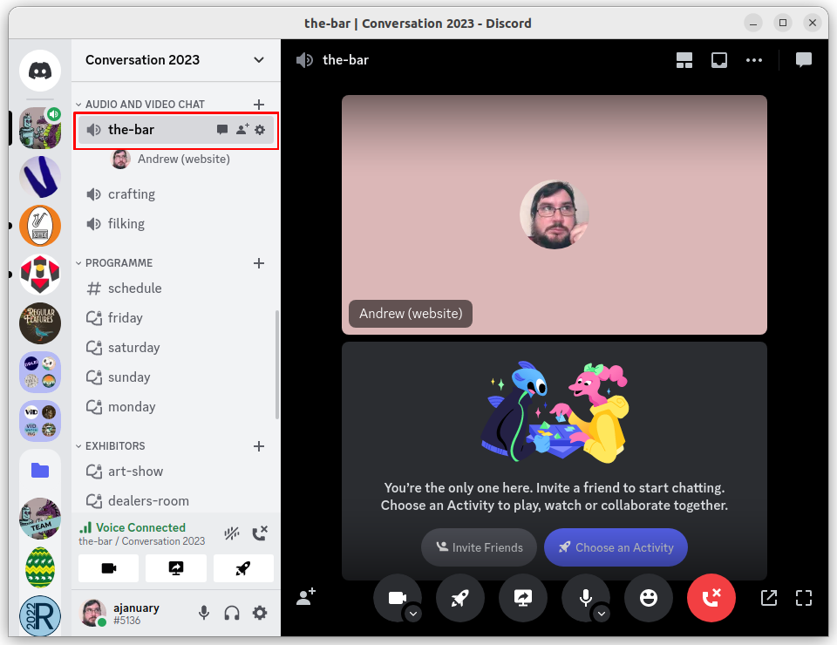Click the Voice Connected status text

point(140,527)
